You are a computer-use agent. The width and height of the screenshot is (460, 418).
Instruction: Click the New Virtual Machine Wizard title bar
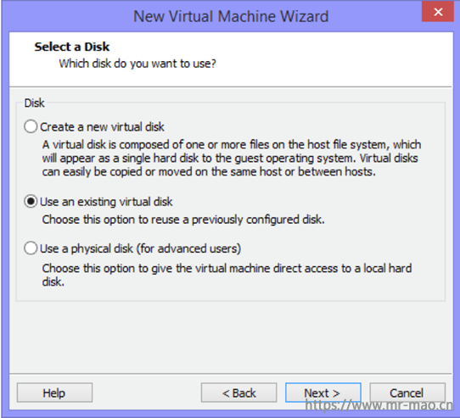(x=231, y=16)
